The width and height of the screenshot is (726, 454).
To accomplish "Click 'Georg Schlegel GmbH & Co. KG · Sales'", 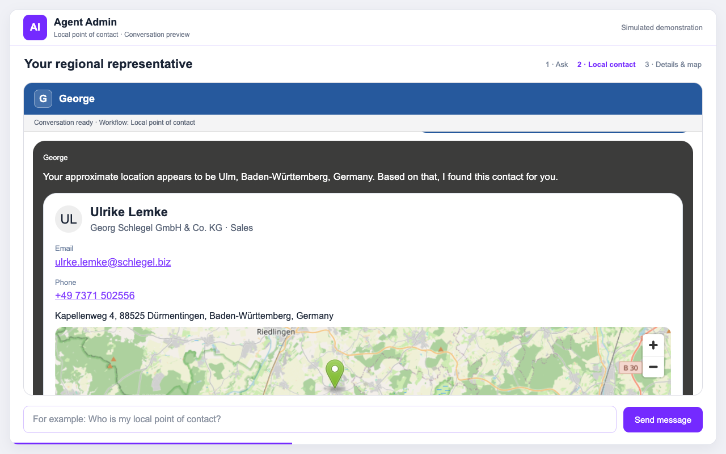I will click(171, 228).
